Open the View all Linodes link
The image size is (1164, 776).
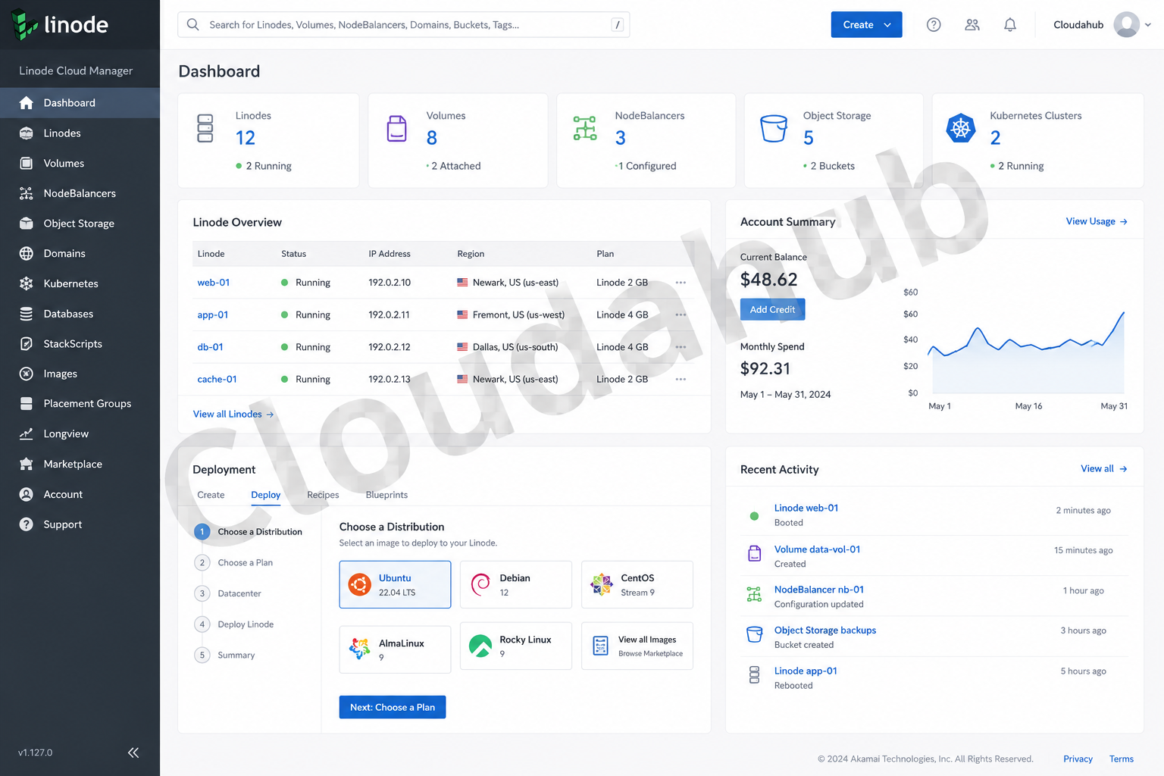pyautogui.click(x=233, y=415)
